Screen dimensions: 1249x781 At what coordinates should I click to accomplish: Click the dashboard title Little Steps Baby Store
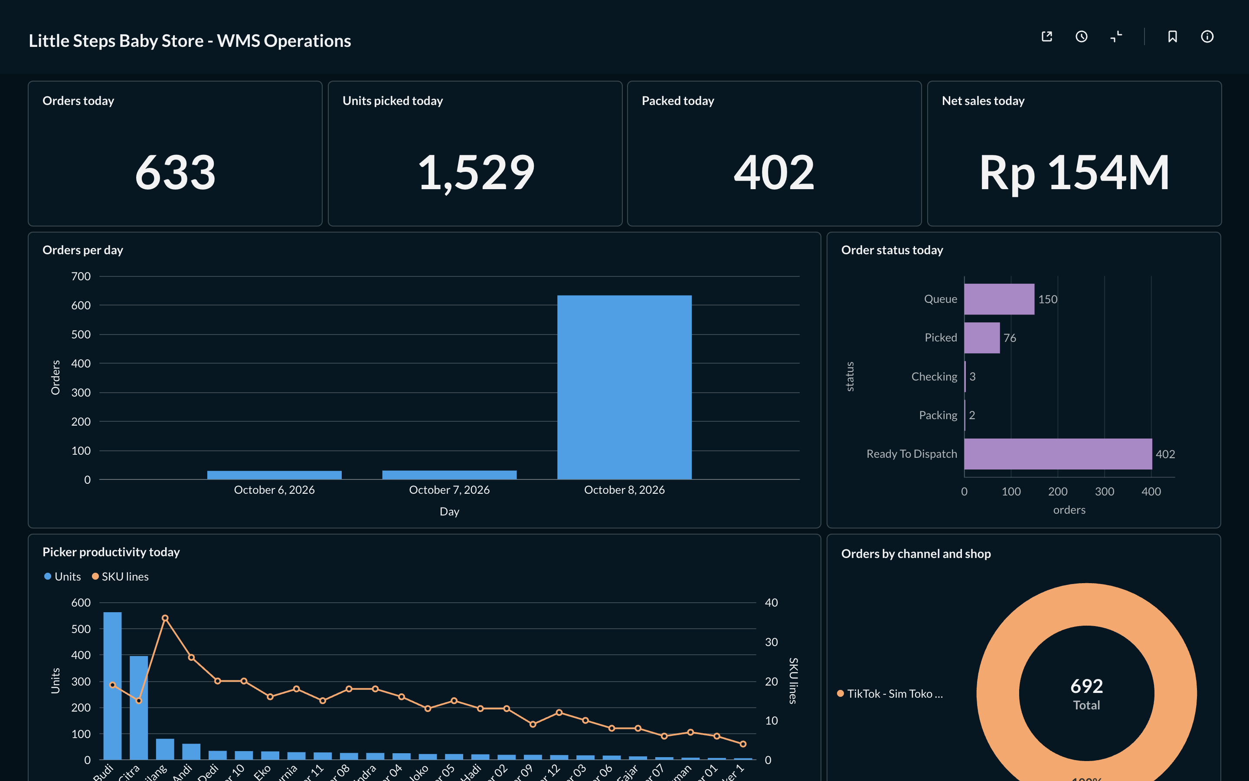(190, 41)
